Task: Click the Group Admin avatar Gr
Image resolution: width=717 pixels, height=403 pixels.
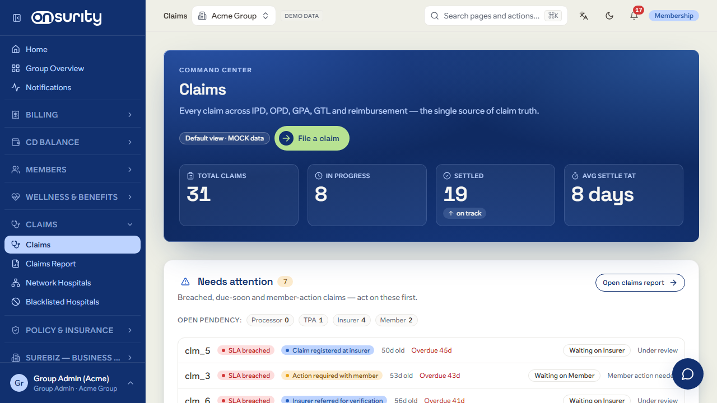Action: click(x=19, y=383)
